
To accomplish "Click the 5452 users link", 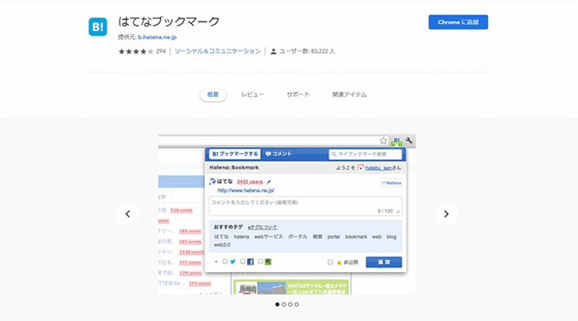I will click(x=250, y=181).
